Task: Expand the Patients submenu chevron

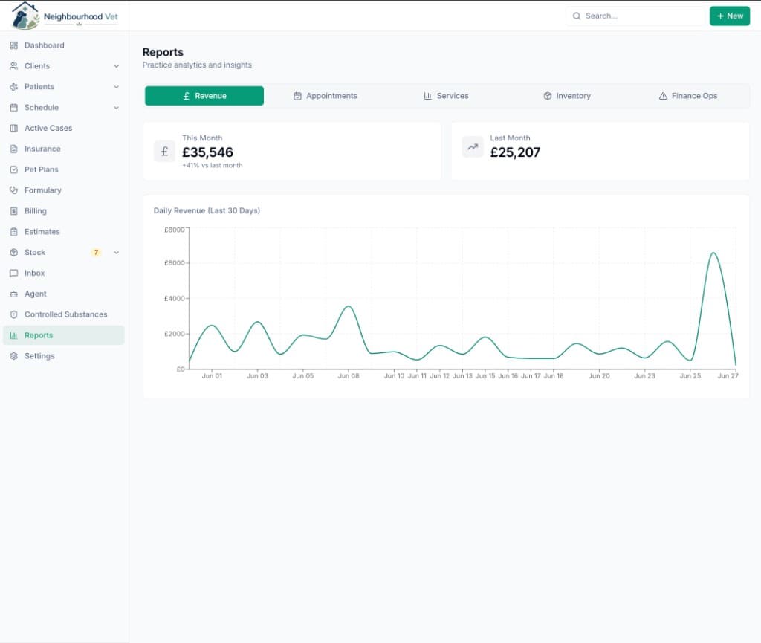Action: pos(117,87)
